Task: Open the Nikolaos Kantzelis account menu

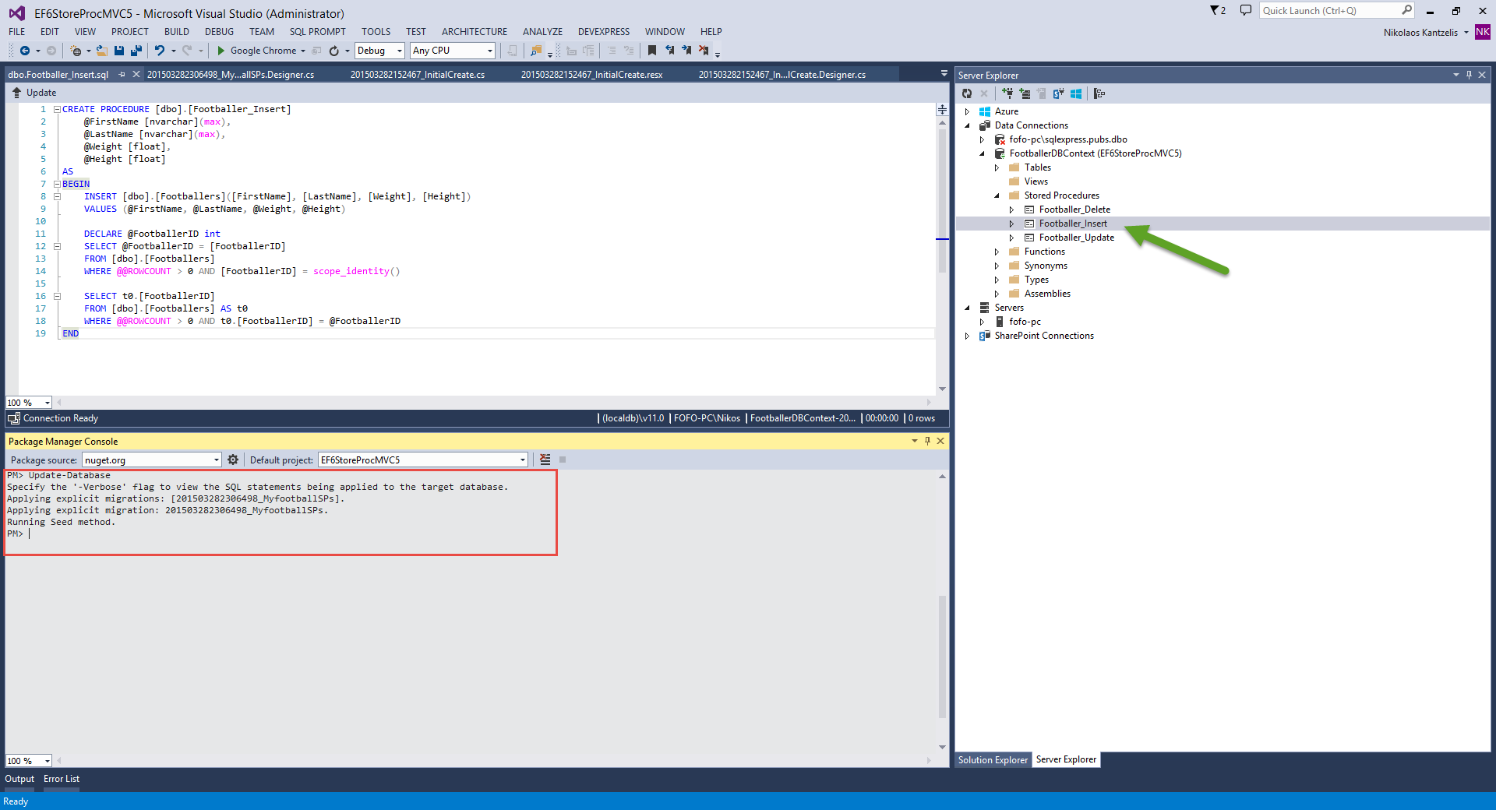Action: (1425, 33)
